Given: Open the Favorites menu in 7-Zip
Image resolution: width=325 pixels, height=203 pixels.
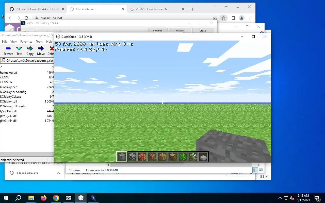Looking at the screenshot, I should pos(26,42).
